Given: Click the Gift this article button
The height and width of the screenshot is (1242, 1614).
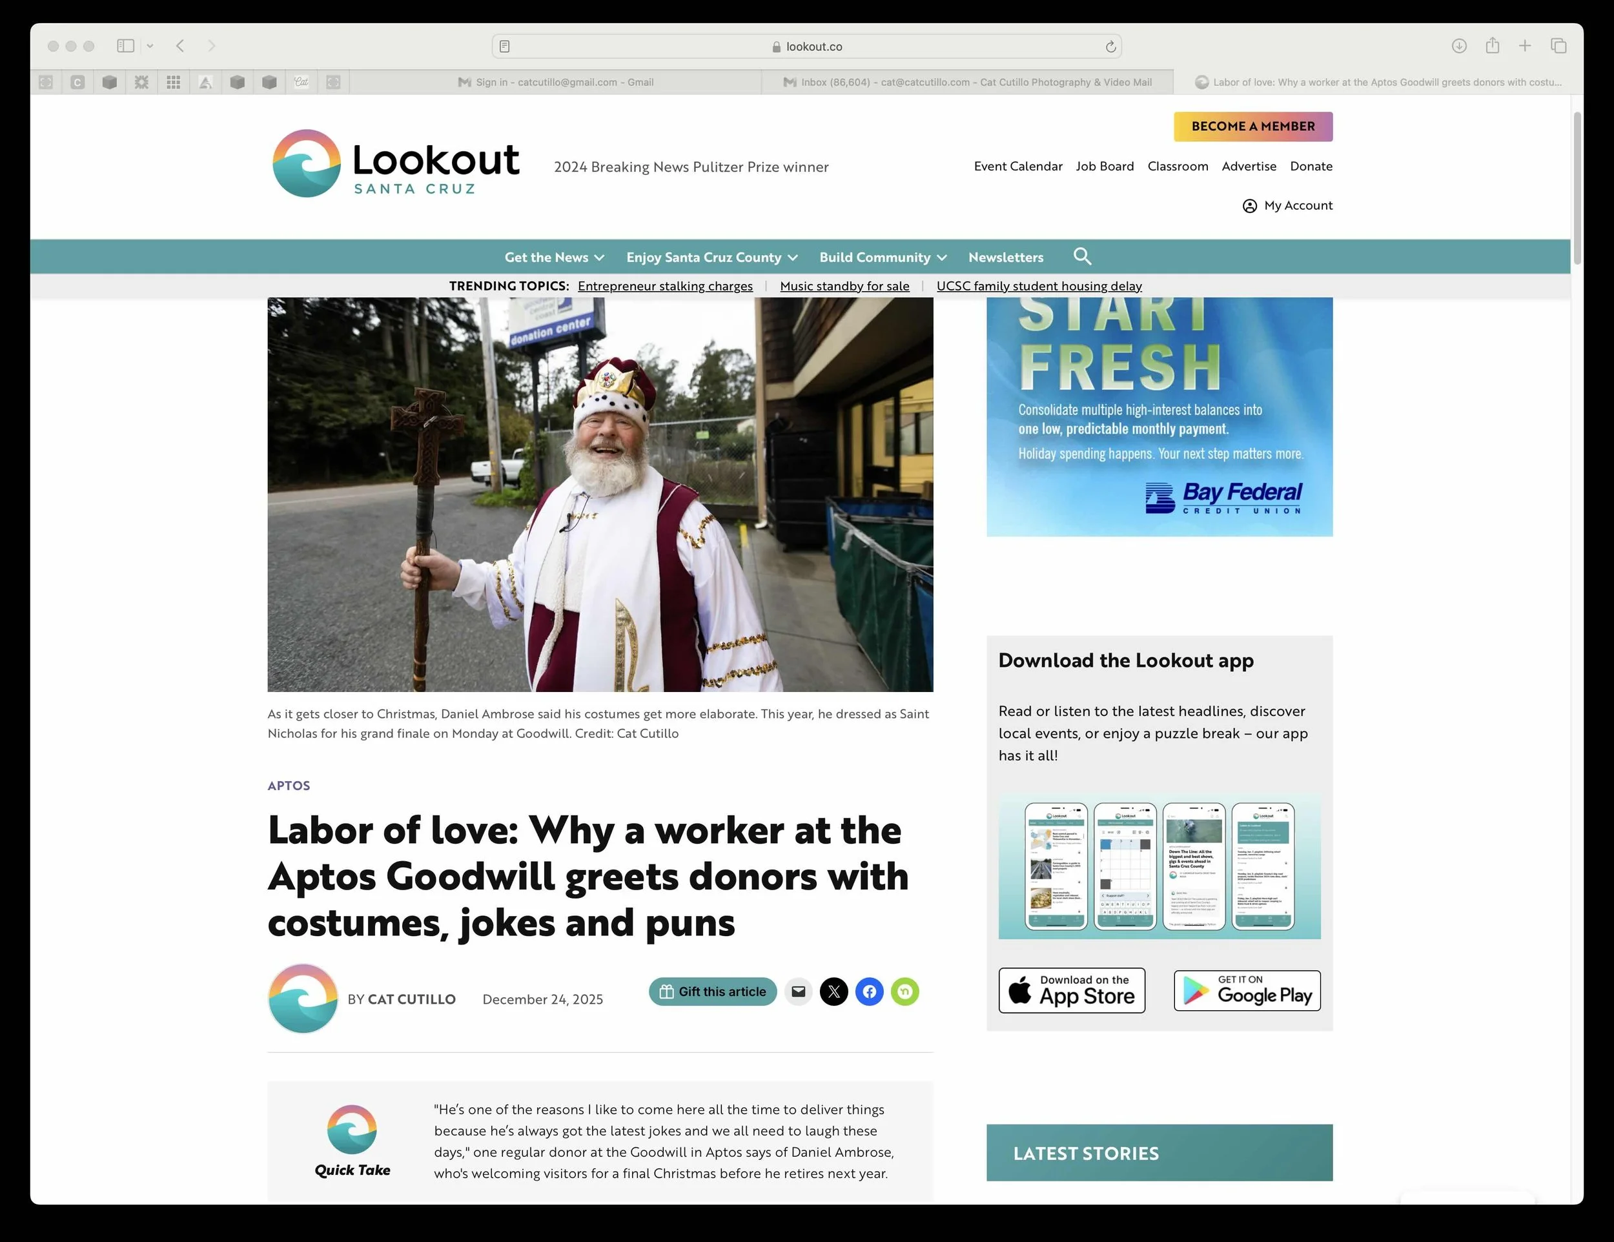Looking at the screenshot, I should tap(712, 992).
